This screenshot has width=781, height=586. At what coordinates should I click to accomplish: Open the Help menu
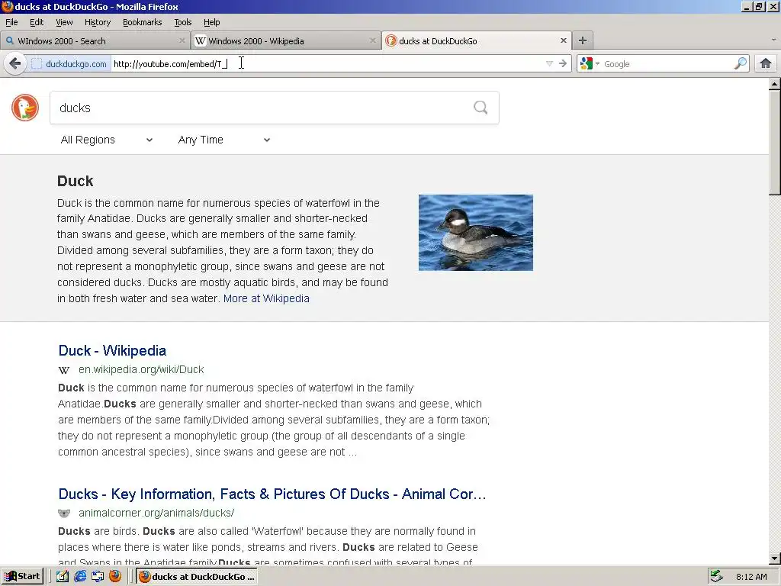tap(212, 22)
